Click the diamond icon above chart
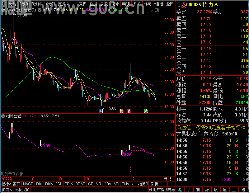The height and width of the screenshot is (193, 249). pyautogui.click(x=151, y=10)
